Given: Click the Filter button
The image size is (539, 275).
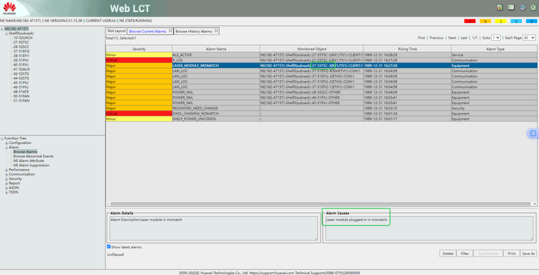Looking at the screenshot, I should pyautogui.click(x=464, y=253).
